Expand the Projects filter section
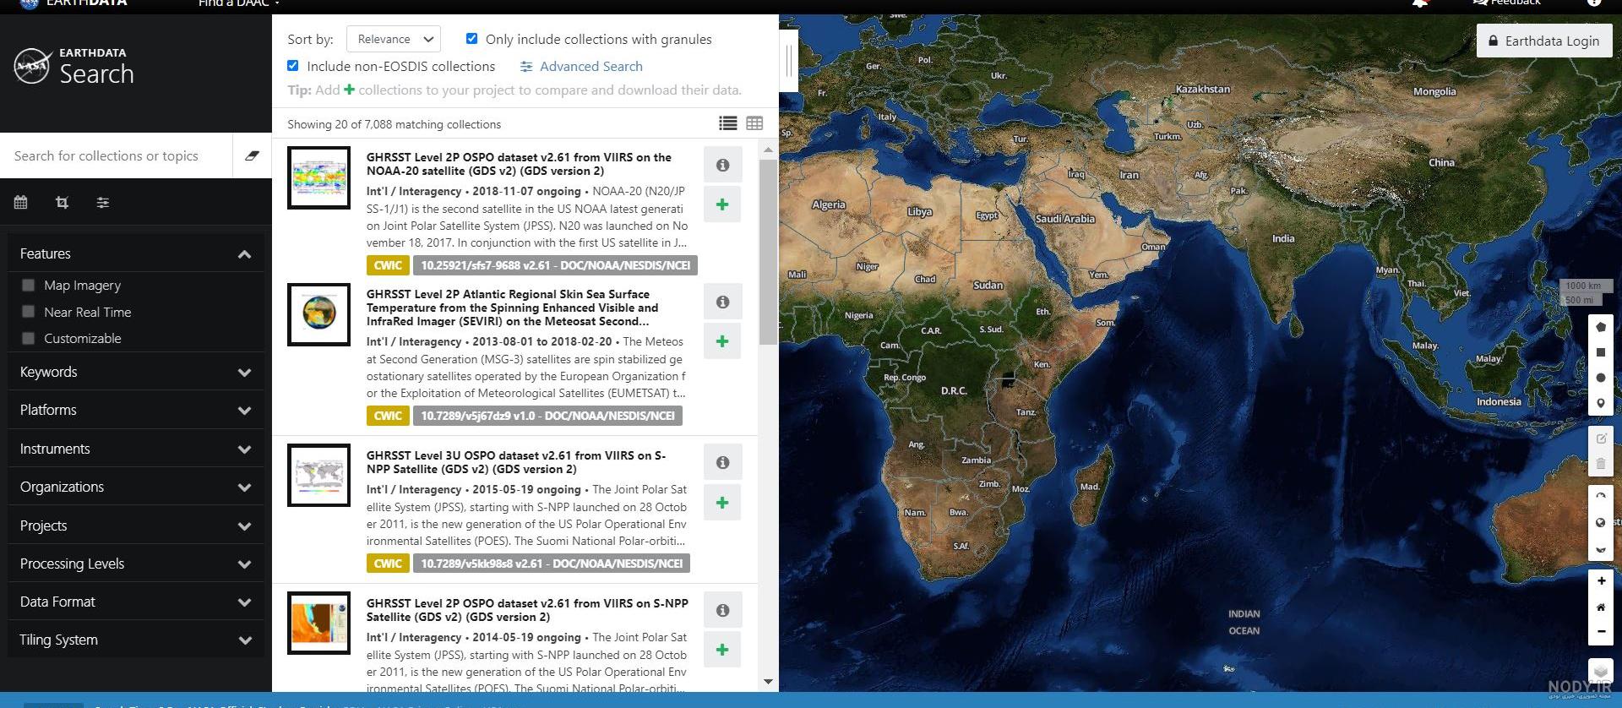 pyautogui.click(x=135, y=526)
